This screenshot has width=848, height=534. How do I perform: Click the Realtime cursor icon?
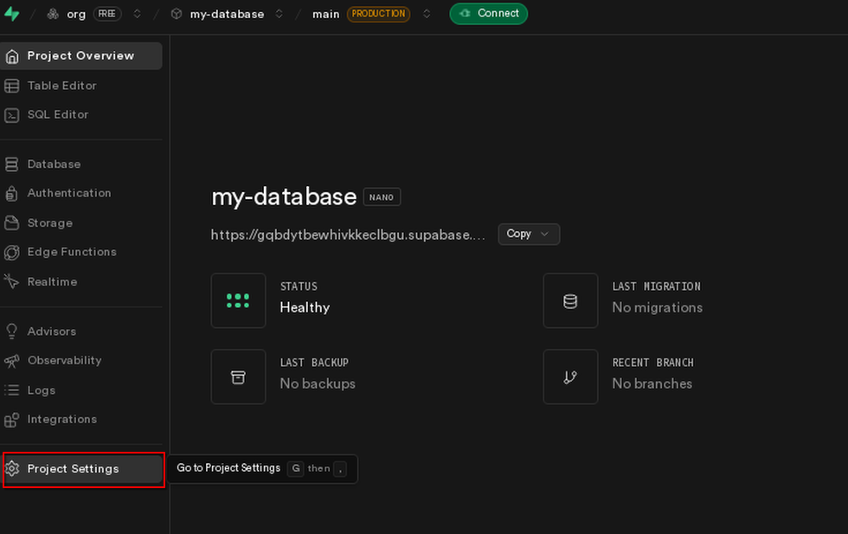point(12,281)
